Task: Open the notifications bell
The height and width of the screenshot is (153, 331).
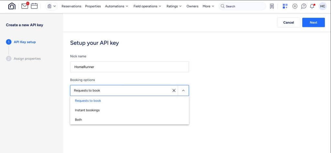Action: coord(312,6)
